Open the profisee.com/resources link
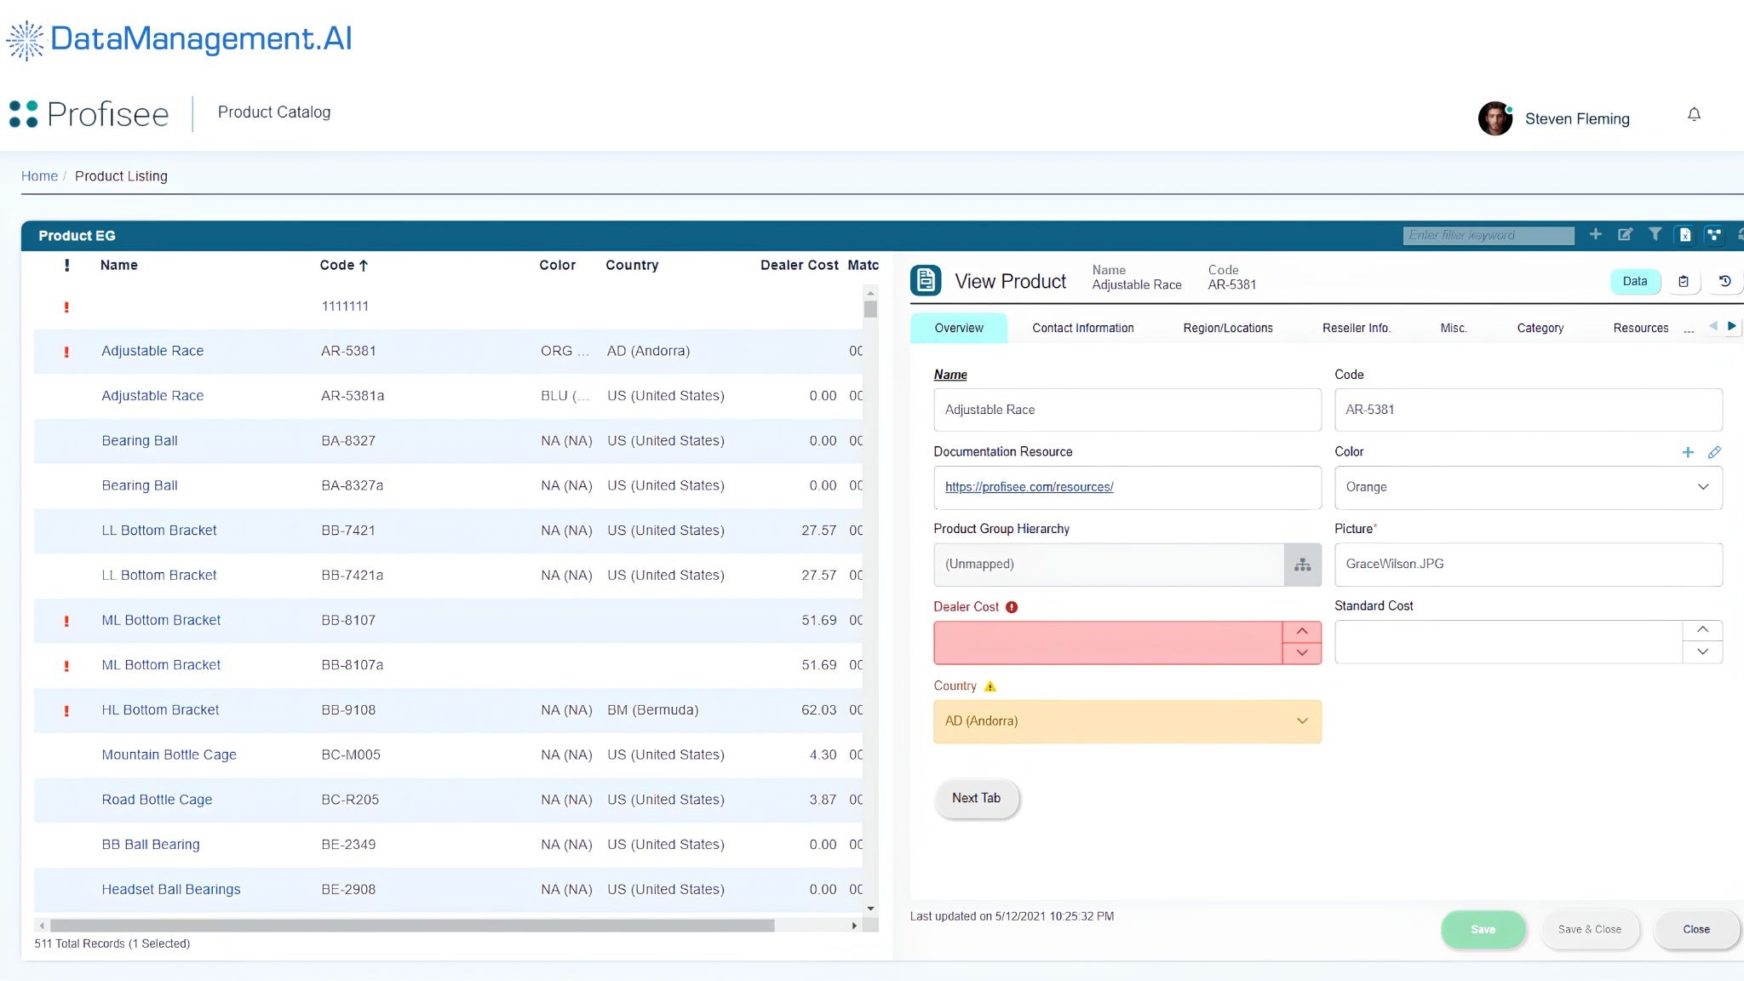The height and width of the screenshot is (981, 1744). (1029, 487)
